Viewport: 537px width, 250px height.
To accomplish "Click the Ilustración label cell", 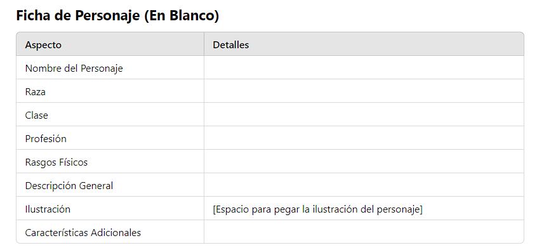I will [110, 208].
